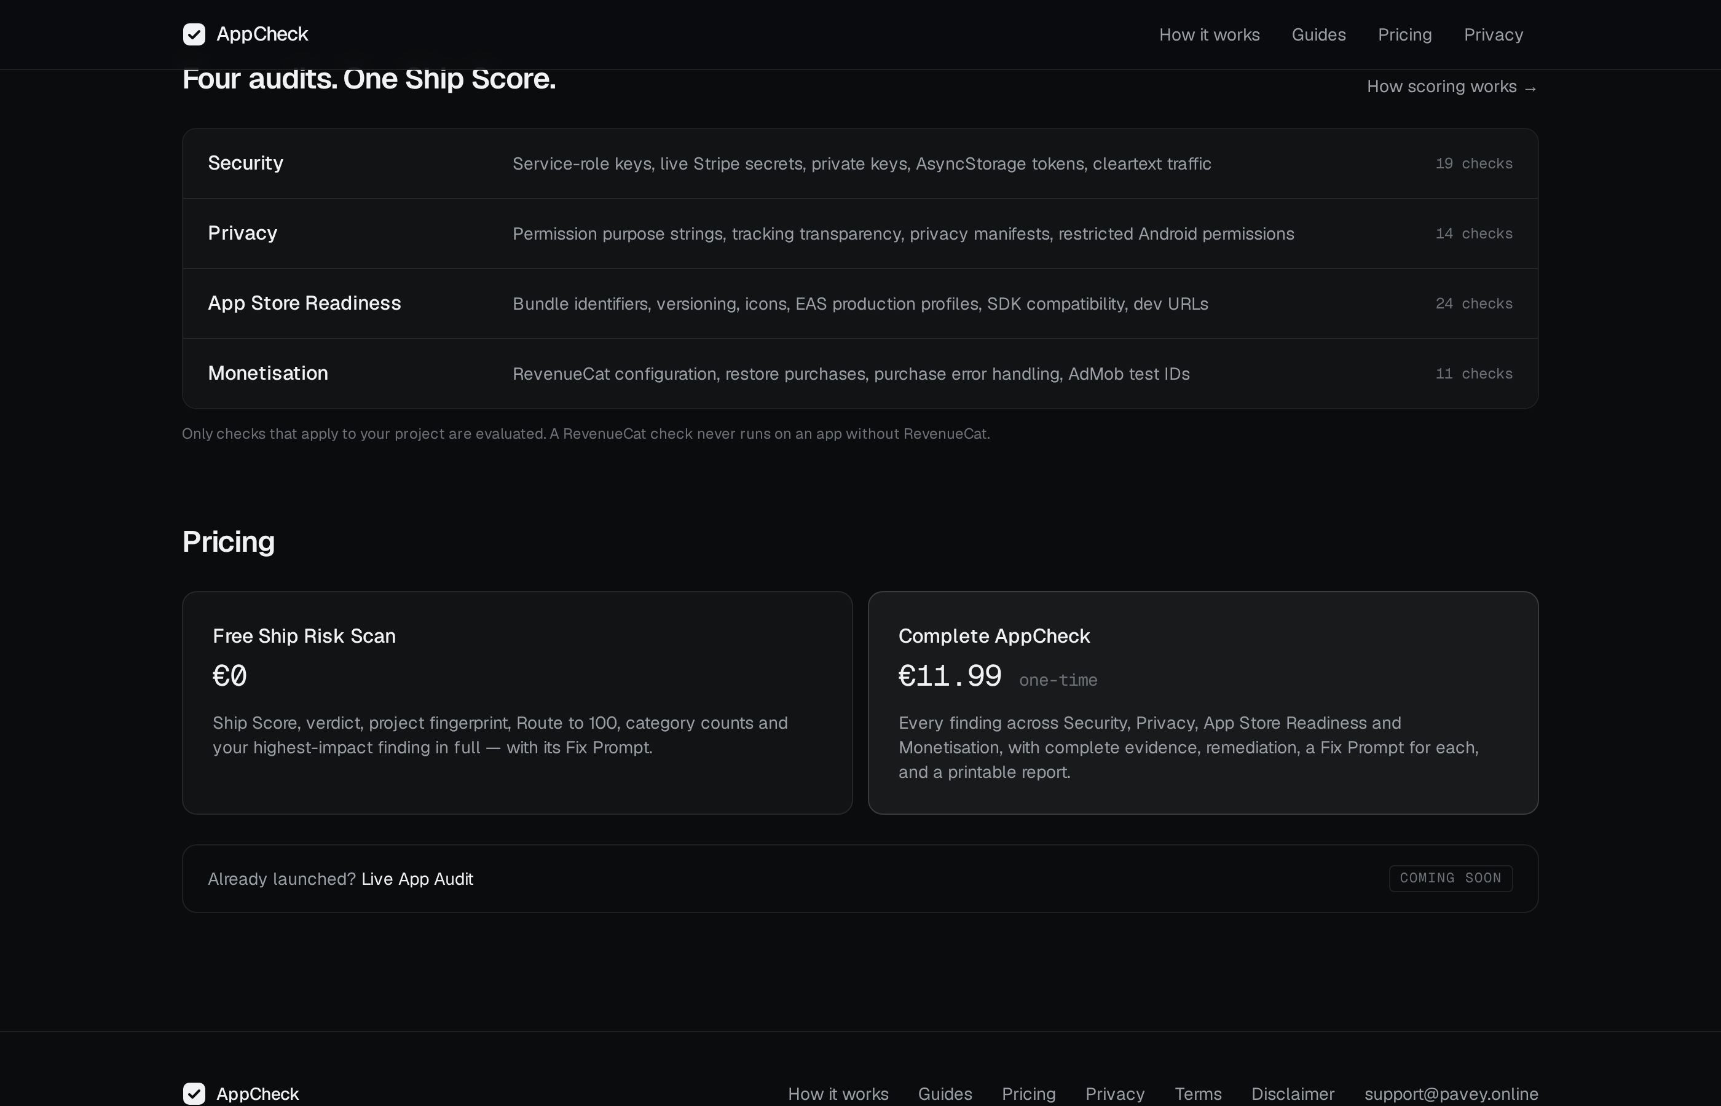Choose the Complete AppCheck card title
Image resolution: width=1721 pixels, height=1106 pixels.
994,635
